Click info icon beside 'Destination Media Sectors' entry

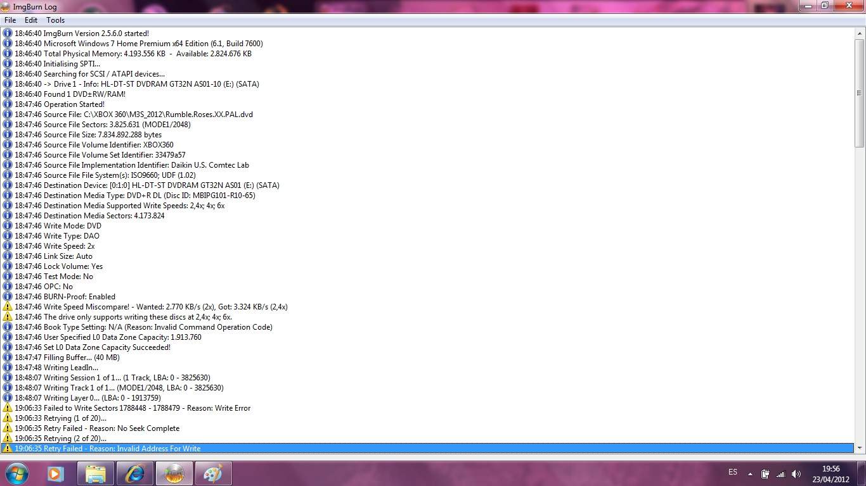(x=8, y=216)
